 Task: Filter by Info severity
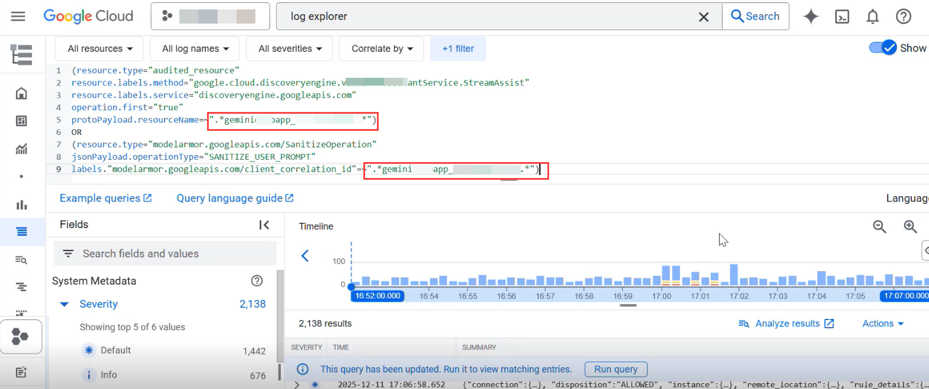109,375
